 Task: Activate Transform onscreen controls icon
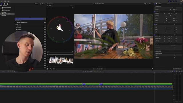(175, 12)
